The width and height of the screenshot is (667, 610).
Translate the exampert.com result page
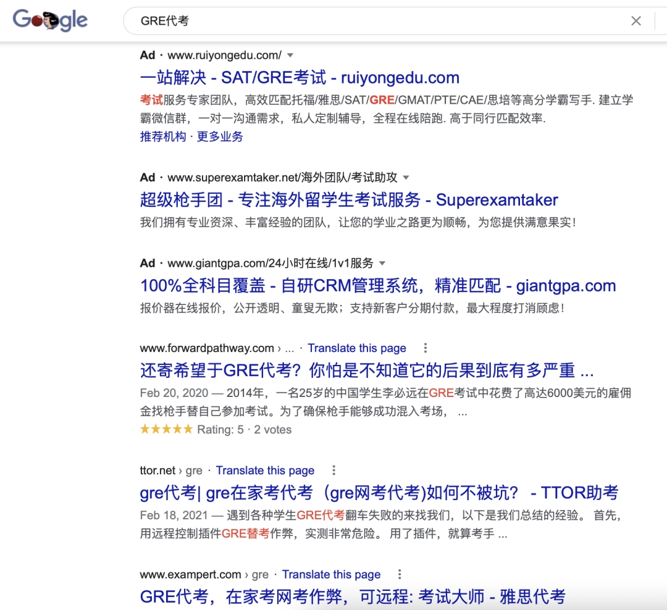coord(332,575)
